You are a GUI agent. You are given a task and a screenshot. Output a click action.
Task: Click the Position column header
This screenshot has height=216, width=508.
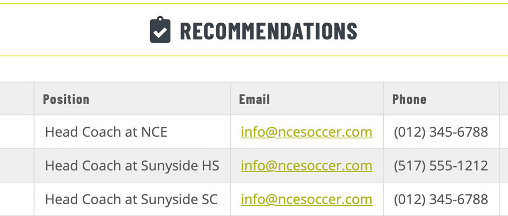132,98
